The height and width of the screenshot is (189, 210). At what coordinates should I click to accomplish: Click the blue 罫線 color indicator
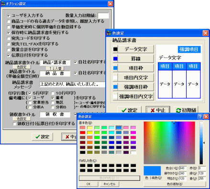point(115,59)
